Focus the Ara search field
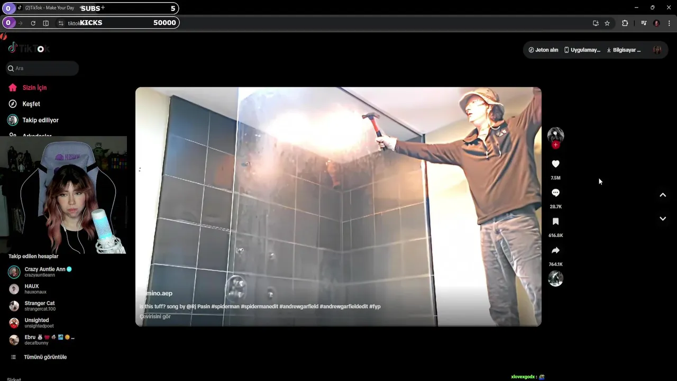677x381 pixels. pos(42,68)
